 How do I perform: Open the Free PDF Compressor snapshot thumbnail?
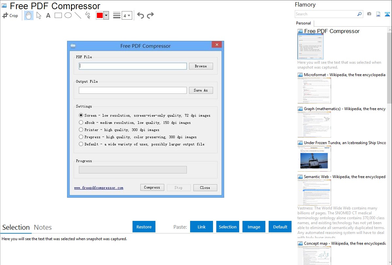pos(310,46)
